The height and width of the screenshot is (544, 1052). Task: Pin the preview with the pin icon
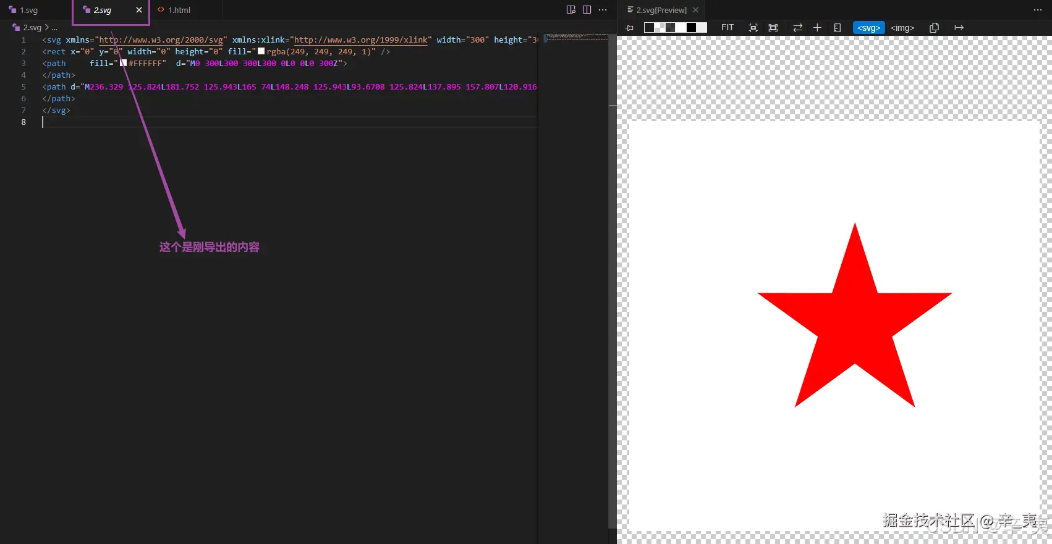point(629,28)
